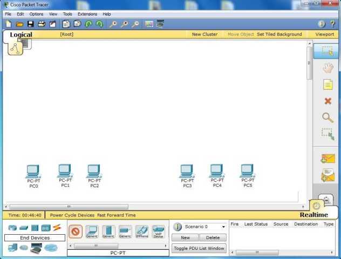Click the workspace horizontal scrollbar thumb
This screenshot has width=341, height=259.
(x=69, y=207)
